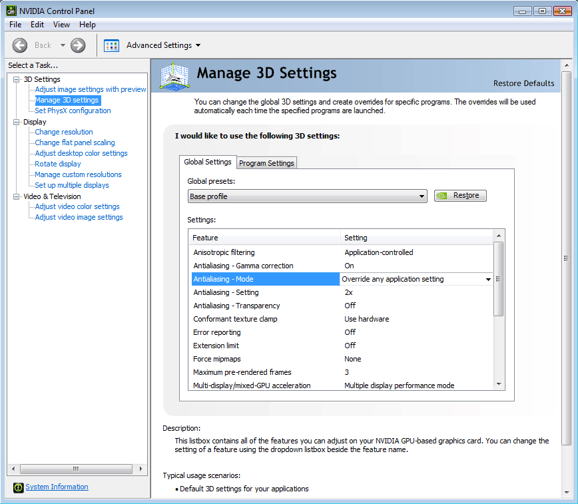Viewport: 578px width, 504px height.
Task: Maximize the NVIDIA Control Panel window
Action: point(542,11)
